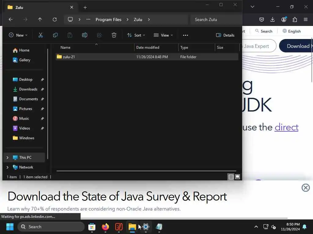Expand the Network tree node

[x=8, y=167]
